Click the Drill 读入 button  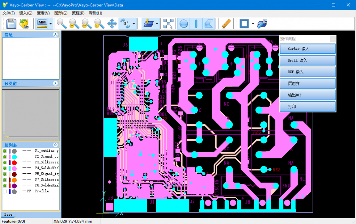coord(308,60)
